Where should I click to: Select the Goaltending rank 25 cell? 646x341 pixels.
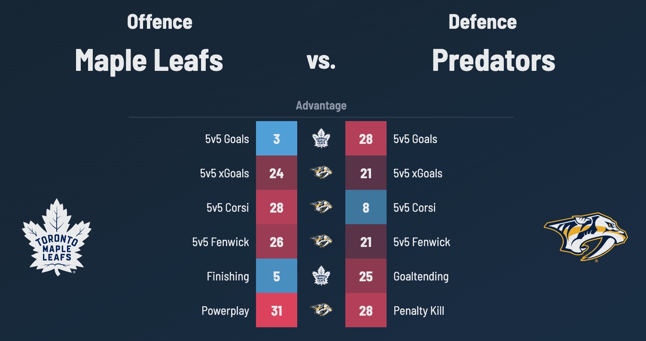[x=366, y=276]
